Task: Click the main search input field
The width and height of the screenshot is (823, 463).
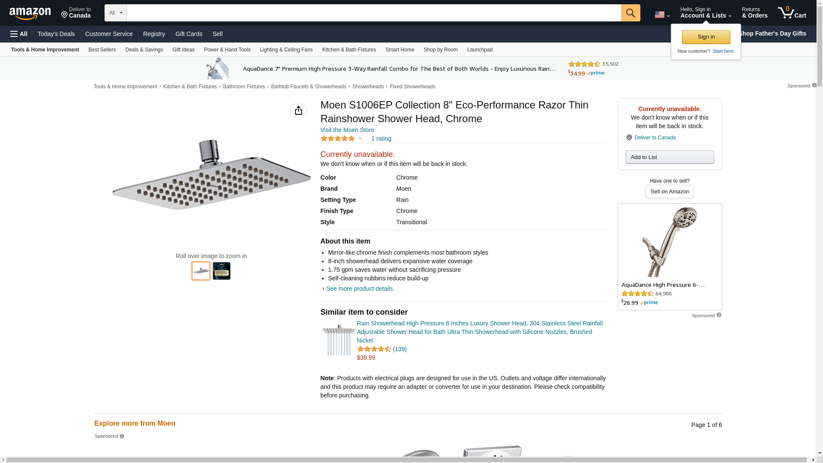Action: (373, 13)
